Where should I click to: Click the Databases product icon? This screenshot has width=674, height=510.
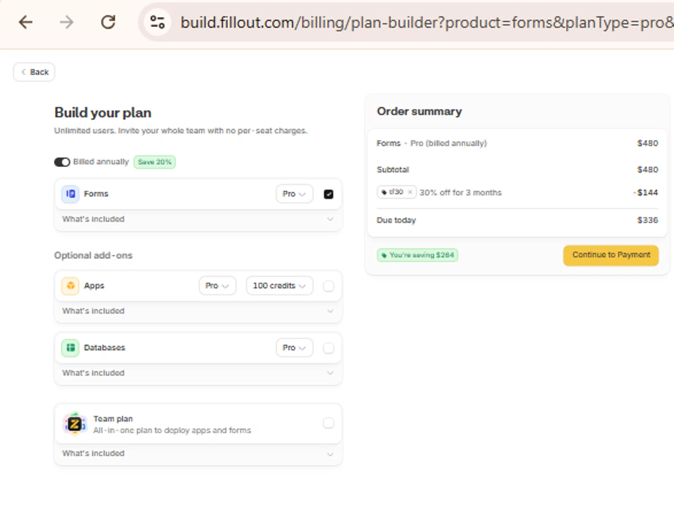(x=71, y=348)
